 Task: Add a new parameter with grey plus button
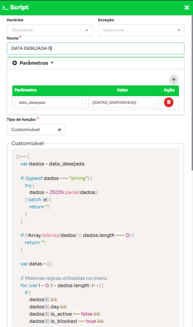(174, 79)
